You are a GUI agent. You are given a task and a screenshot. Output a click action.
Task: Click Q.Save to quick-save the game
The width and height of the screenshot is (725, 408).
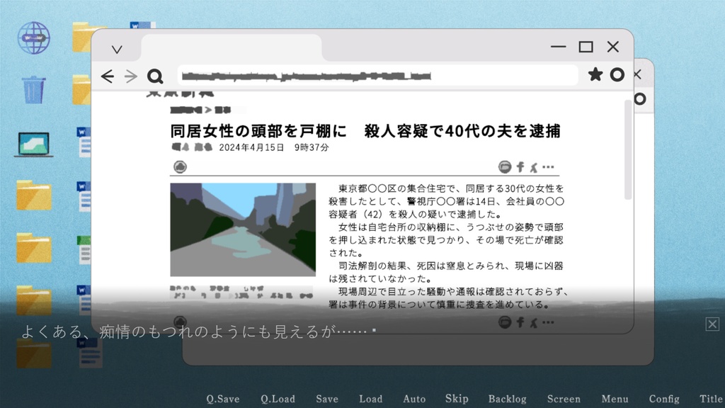[x=223, y=398]
